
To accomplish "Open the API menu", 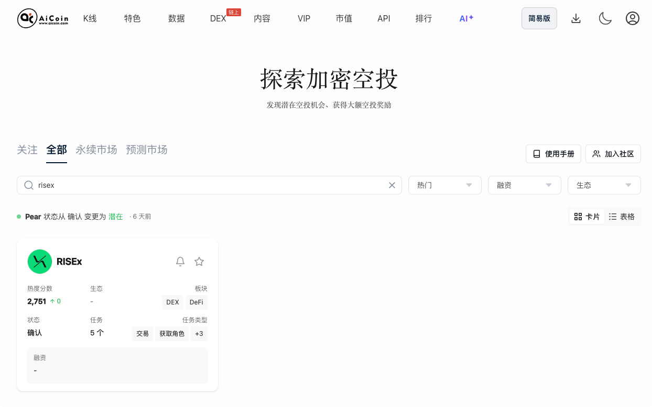I will (x=384, y=18).
